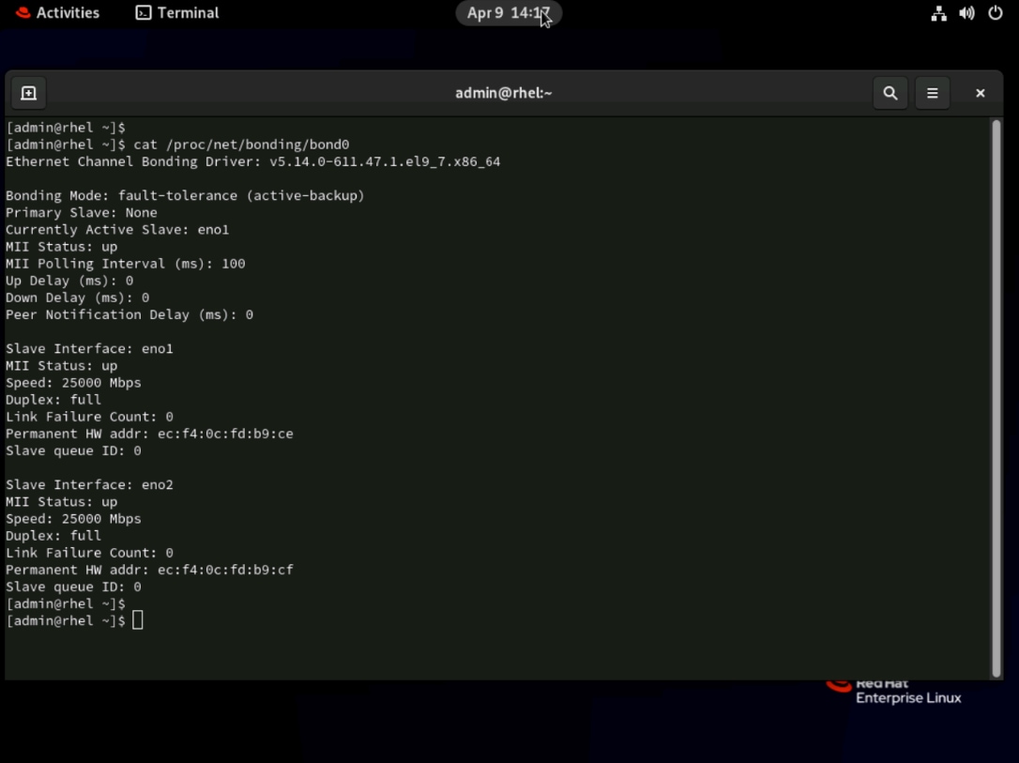The width and height of the screenshot is (1019, 763).
Task: Open a new terminal tab
Action: pyautogui.click(x=28, y=93)
